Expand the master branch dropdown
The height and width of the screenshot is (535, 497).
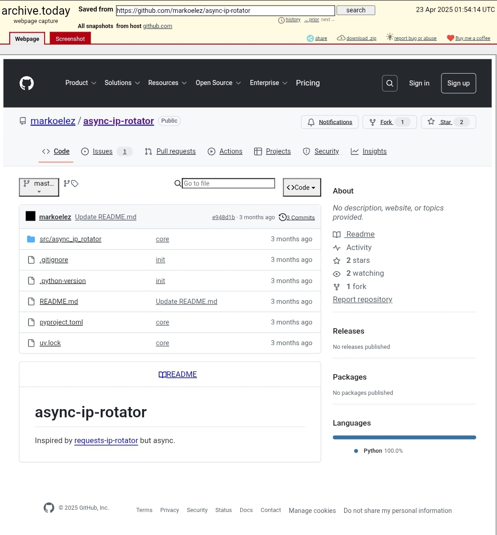click(39, 187)
